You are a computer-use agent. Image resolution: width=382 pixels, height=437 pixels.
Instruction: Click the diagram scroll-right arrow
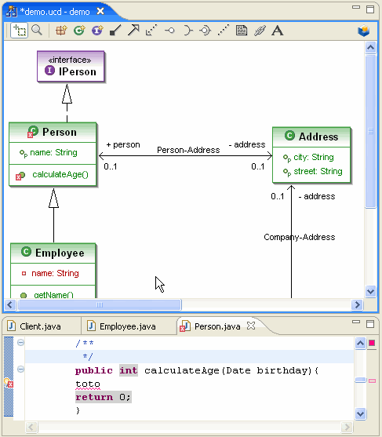pos(357,304)
